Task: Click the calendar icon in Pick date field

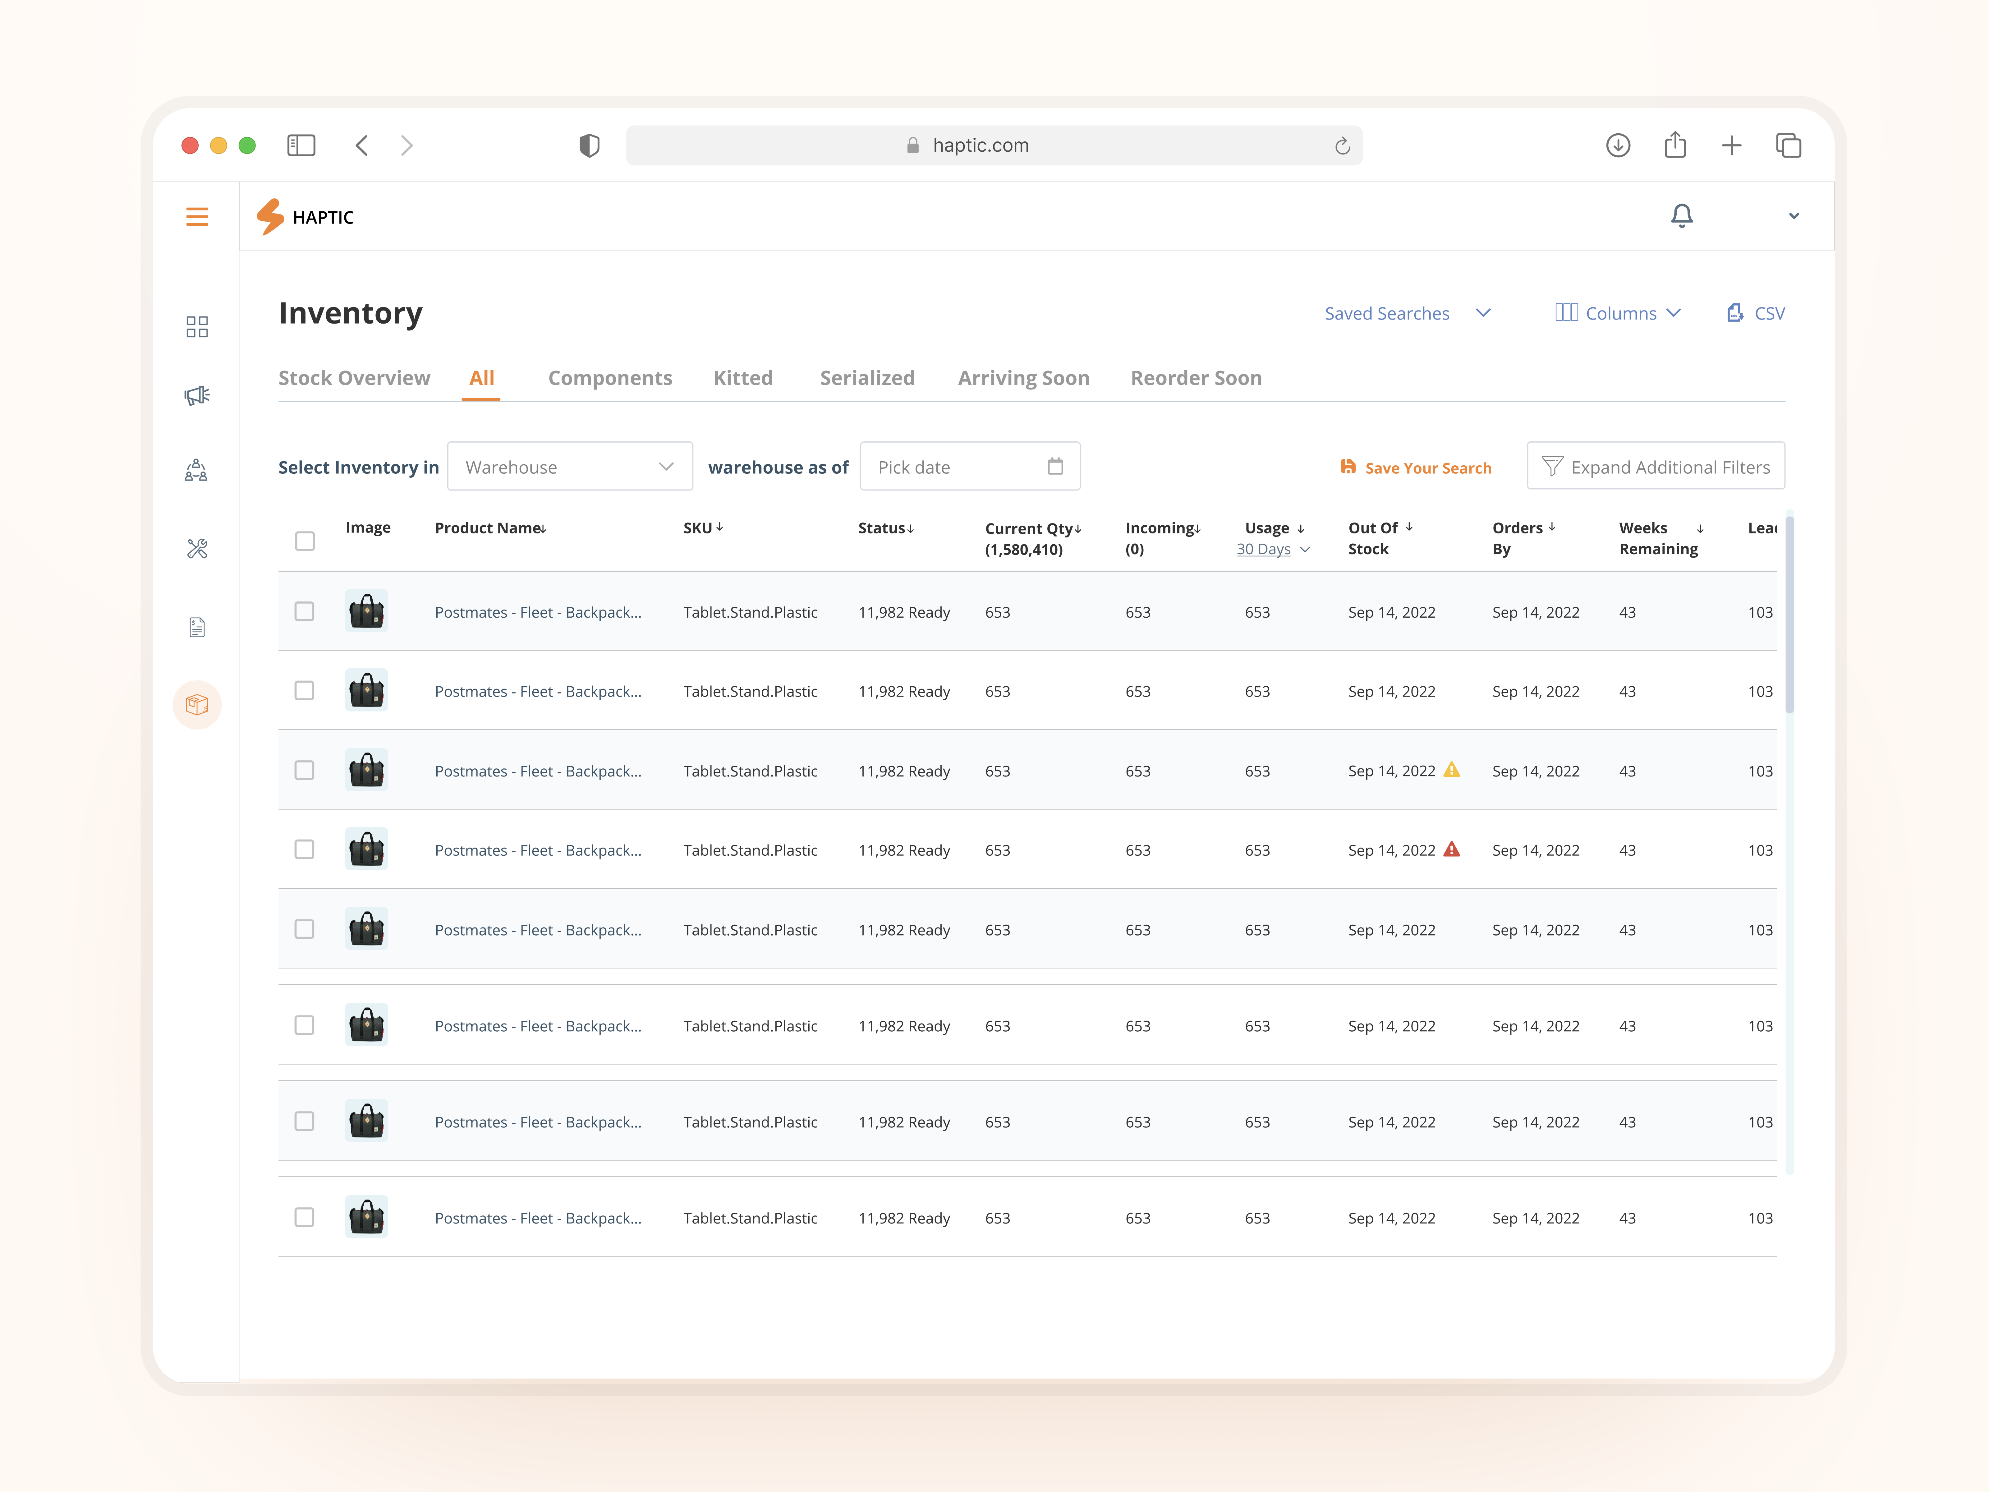Action: coord(1056,466)
